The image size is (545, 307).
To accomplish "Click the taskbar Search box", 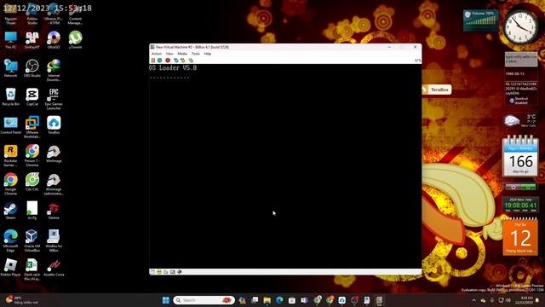I will tap(204, 300).
